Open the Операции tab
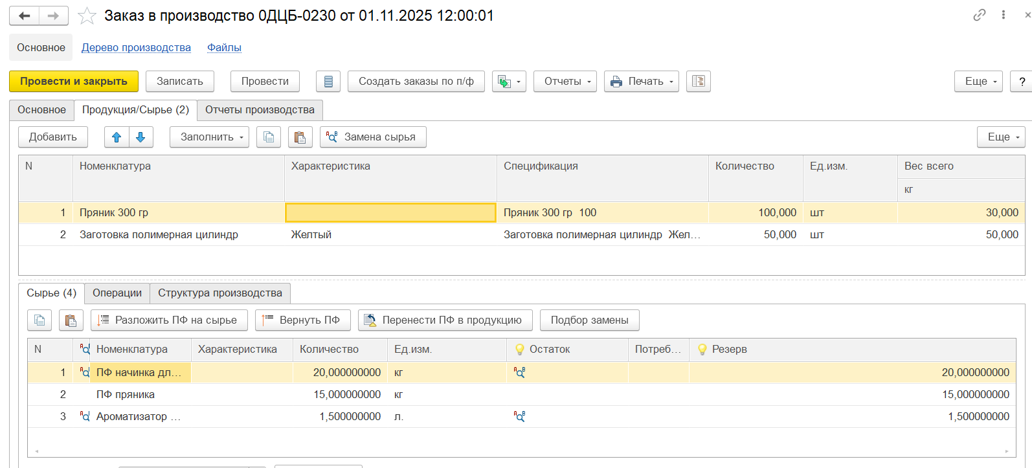Image resolution: width=1032 pixels, height=468 pixels. 117,293
